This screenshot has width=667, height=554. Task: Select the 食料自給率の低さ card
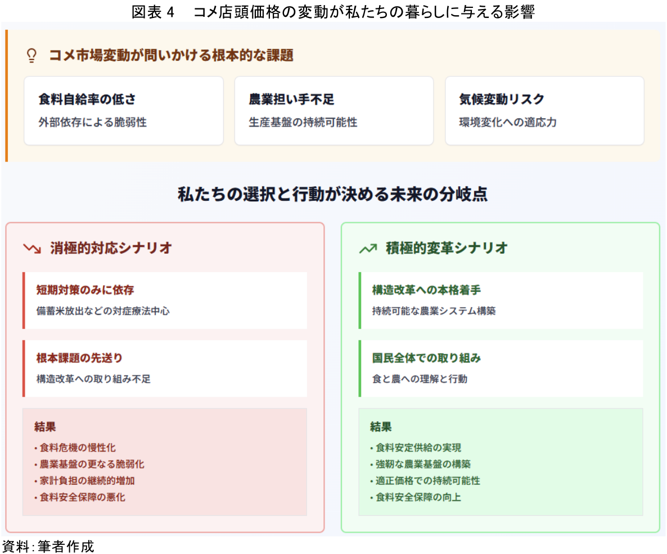124,111
